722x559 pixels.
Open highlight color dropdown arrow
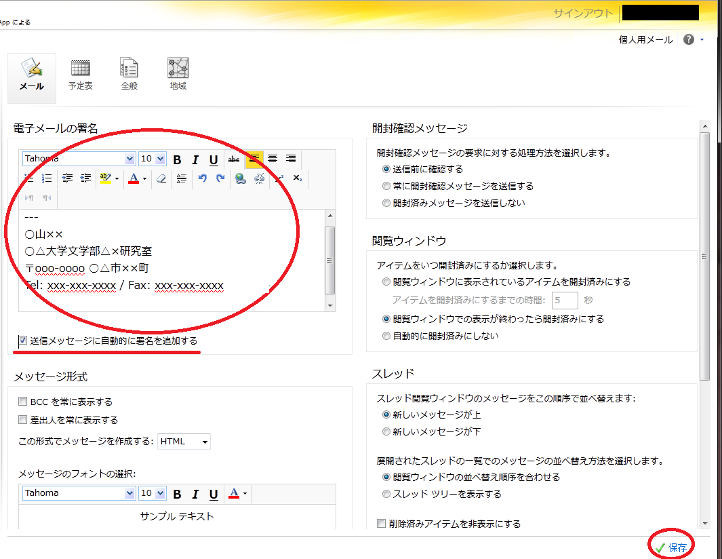coord(117,179)
